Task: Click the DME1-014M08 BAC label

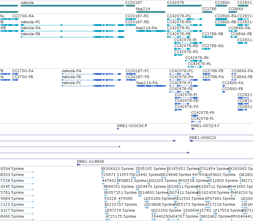Action: [x=90, y=162]
